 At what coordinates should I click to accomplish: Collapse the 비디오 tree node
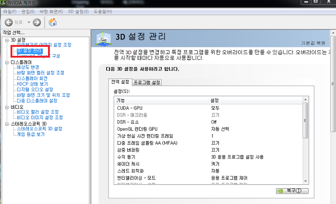click(7, 107)
